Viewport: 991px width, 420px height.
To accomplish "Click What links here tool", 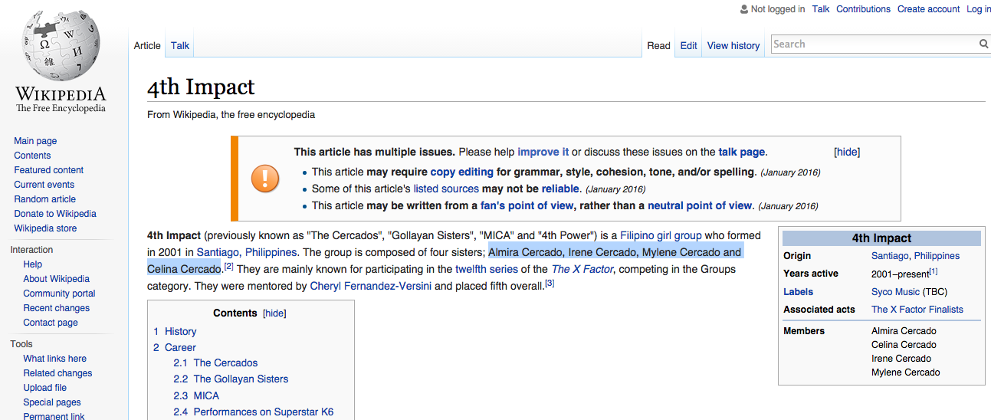I will pyautogui.click(x=55, y=359).
